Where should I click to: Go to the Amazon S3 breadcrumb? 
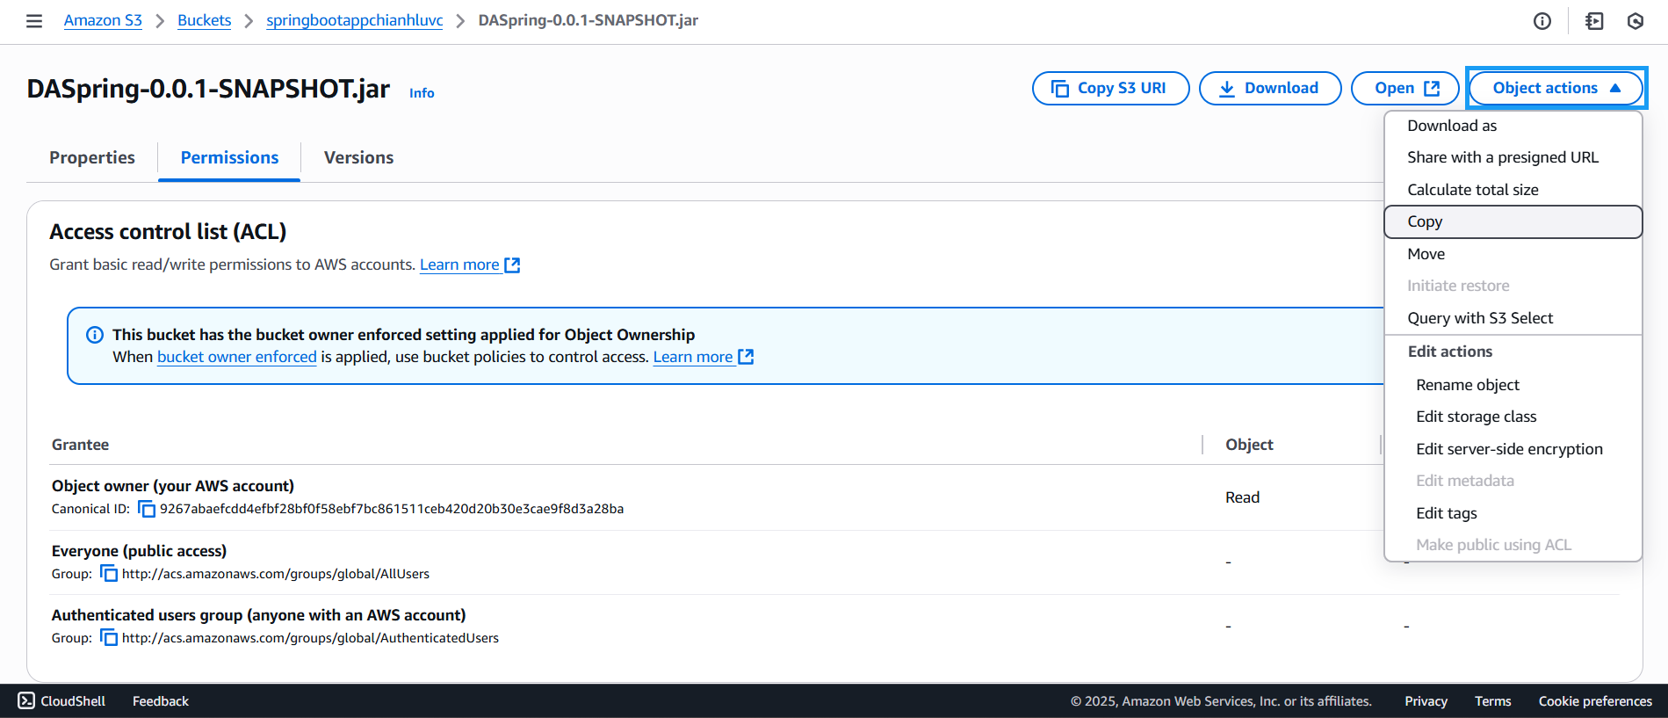click(103, 20)
